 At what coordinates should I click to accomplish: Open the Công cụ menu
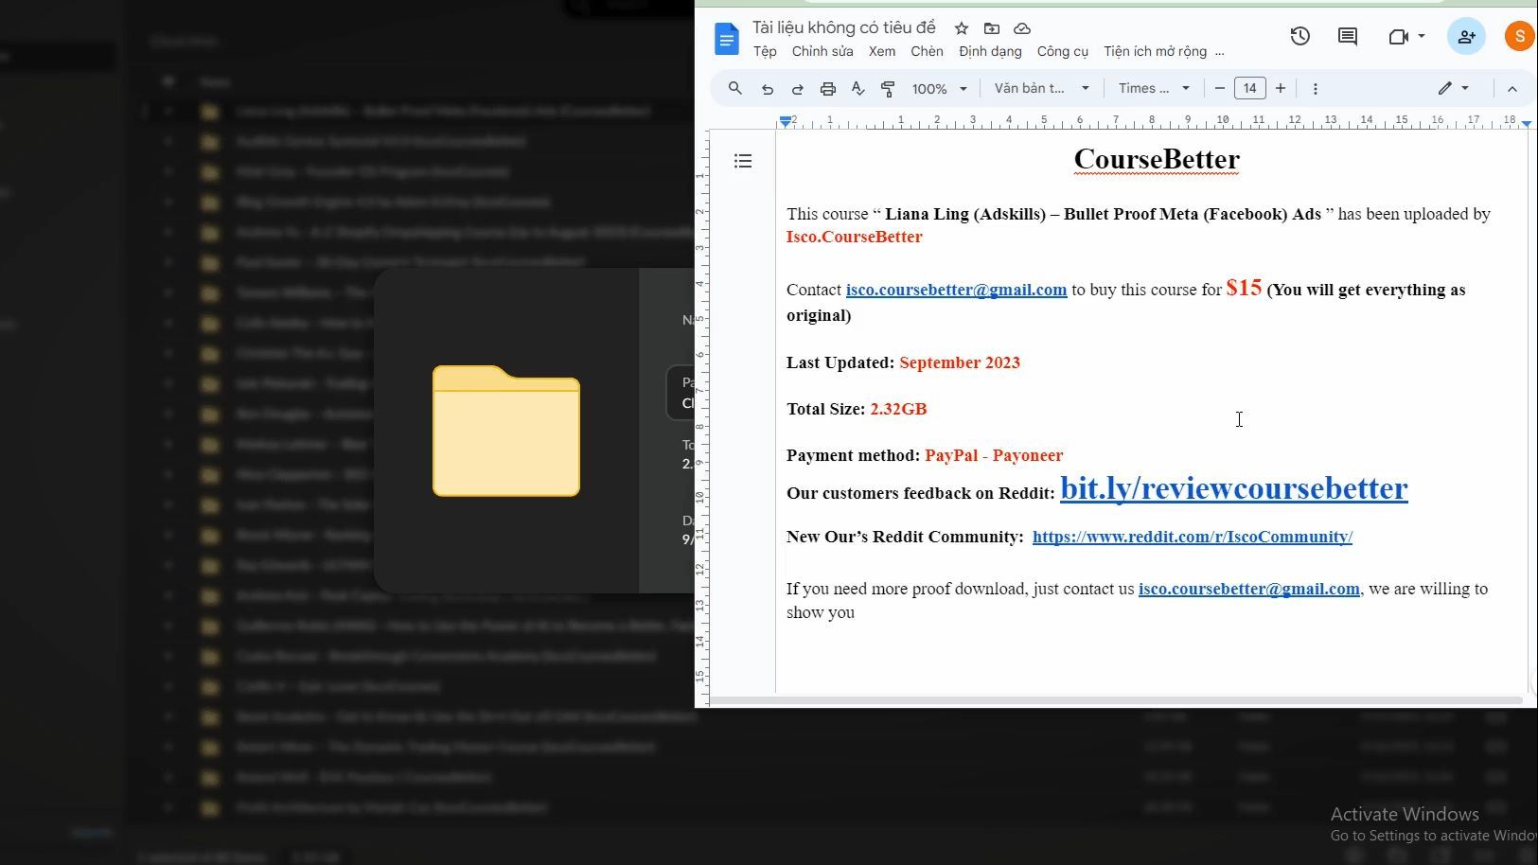pos(1063,51)
